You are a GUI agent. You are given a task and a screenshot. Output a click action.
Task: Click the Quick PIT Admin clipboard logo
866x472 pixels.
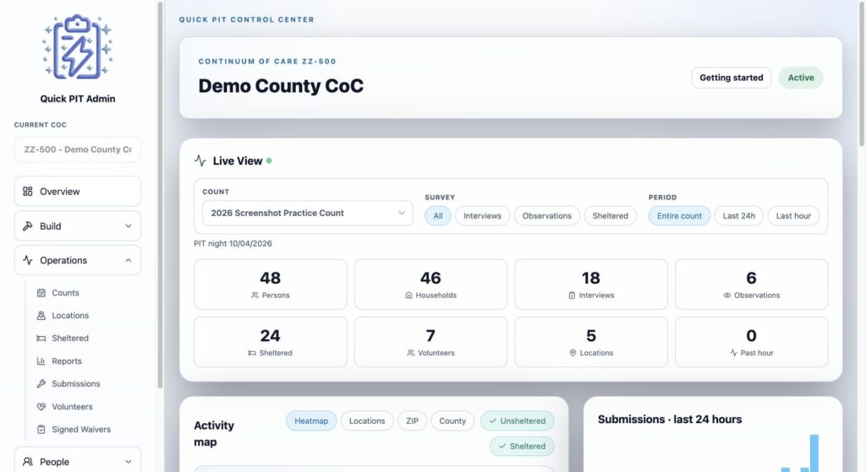pyautogui.click(x=77, y=47)
